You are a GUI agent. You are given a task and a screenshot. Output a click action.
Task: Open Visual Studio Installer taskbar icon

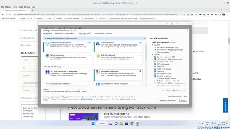pos(137,123)
